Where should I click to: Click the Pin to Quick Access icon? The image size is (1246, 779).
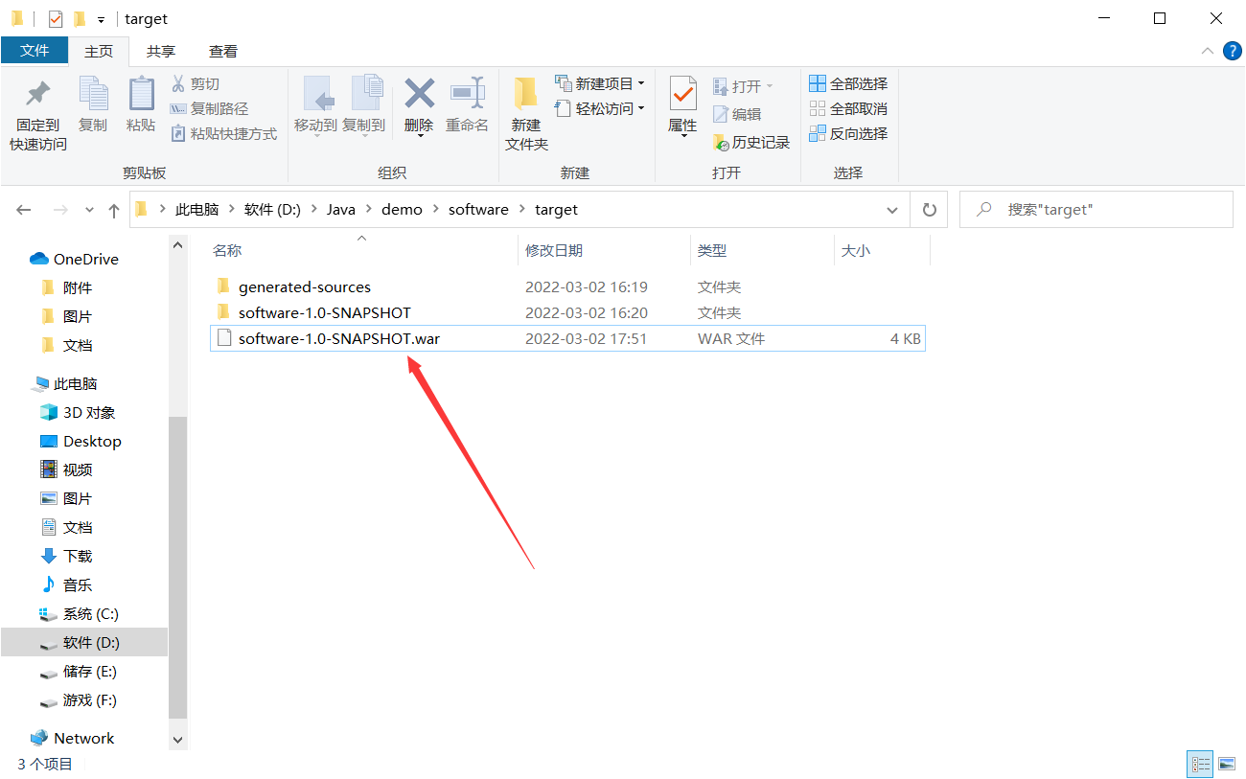click(38, 94)
